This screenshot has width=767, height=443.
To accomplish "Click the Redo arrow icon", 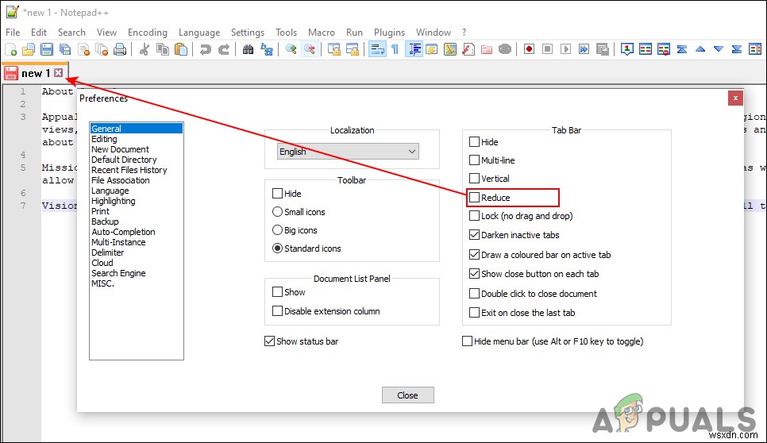I will coord(224,49).
